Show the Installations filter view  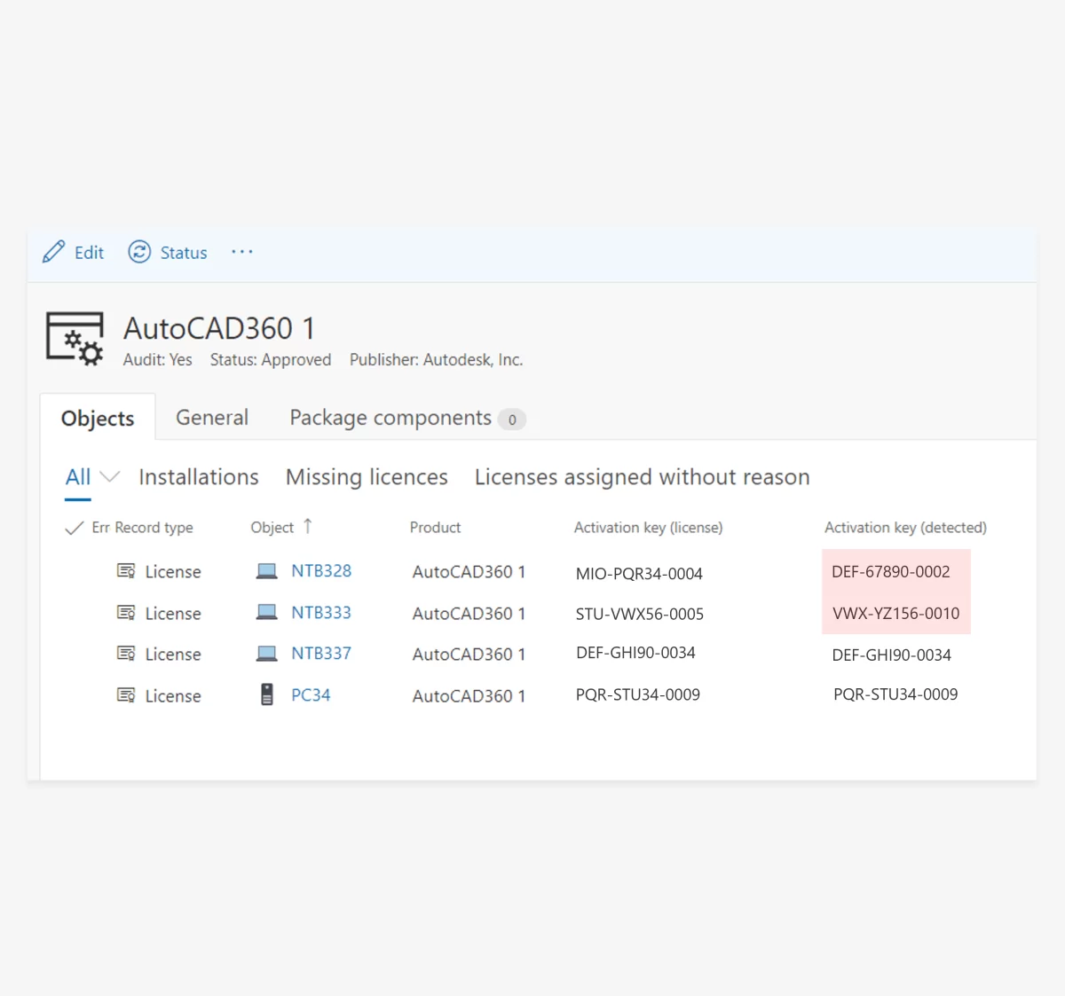[199, 477]
